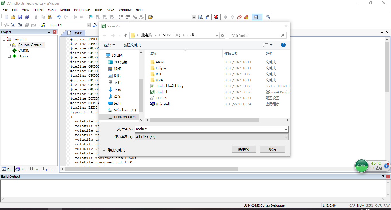Click the refresh button next to path
391x210 pixels.
(222, 35)
